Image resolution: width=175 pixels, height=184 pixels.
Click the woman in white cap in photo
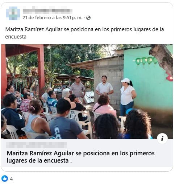128,97
